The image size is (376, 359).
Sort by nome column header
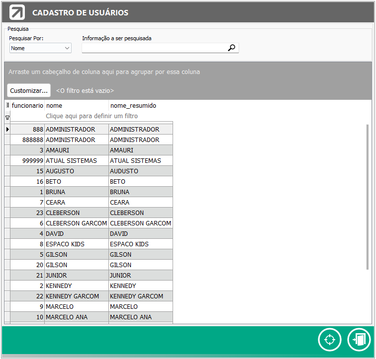coord(77,105)
